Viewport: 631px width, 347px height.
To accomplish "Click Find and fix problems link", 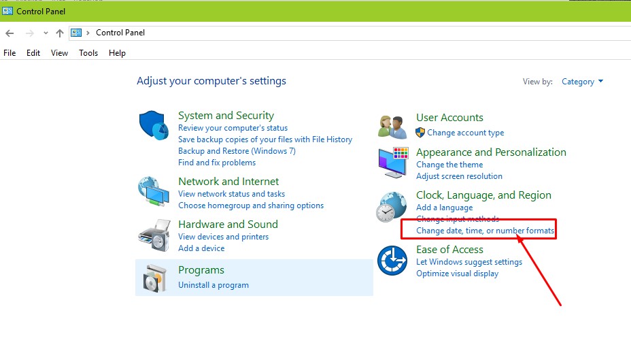I will click(217, 163).
